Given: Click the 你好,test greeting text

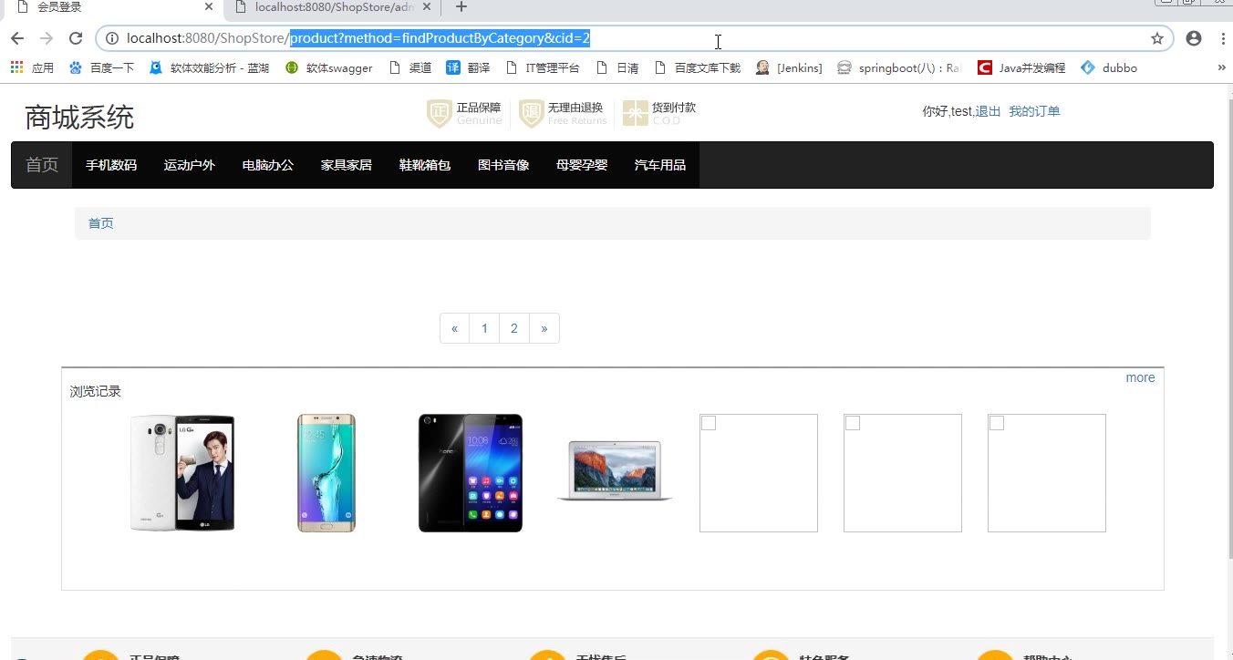Looking at the screenshot, I should pyautogui.click(x=948, y=111).
